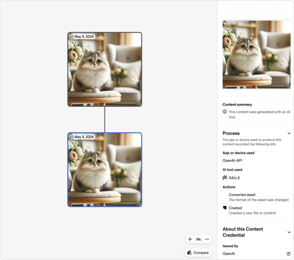Click the zoom in plus icon
The image size is (294, 260).
coord(190,239)
